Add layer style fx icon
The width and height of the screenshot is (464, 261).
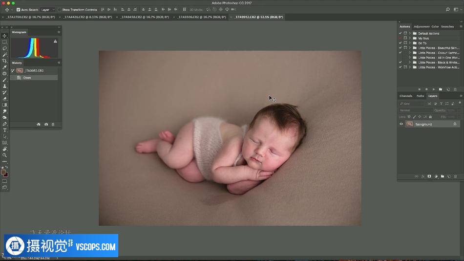point(422,176)
